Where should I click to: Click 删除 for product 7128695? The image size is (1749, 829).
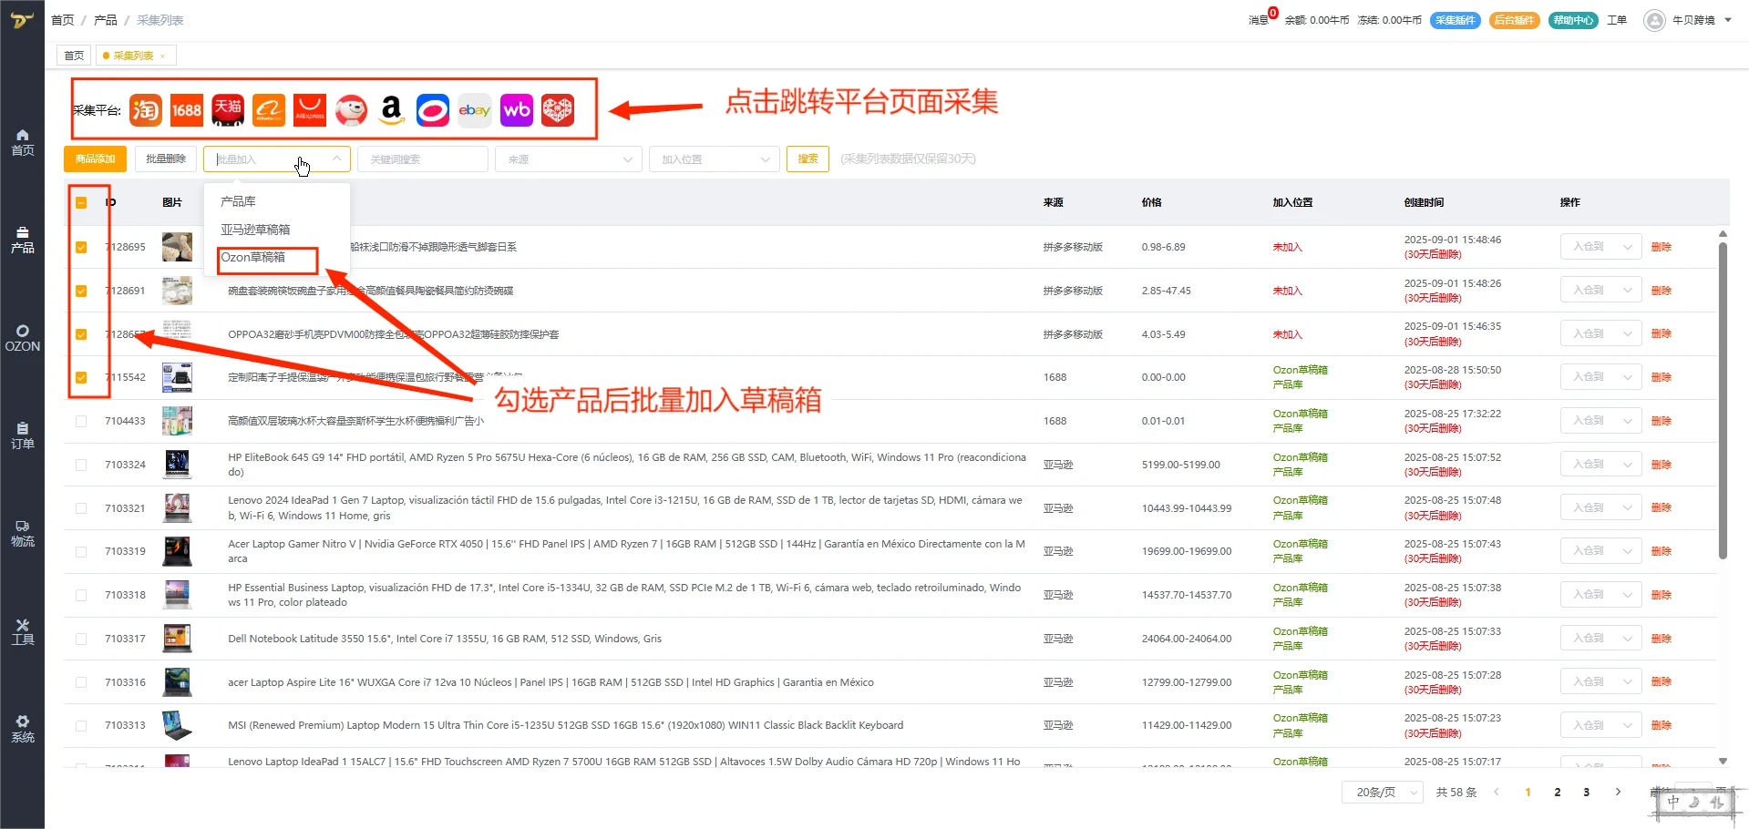[x=1662, y=247]
